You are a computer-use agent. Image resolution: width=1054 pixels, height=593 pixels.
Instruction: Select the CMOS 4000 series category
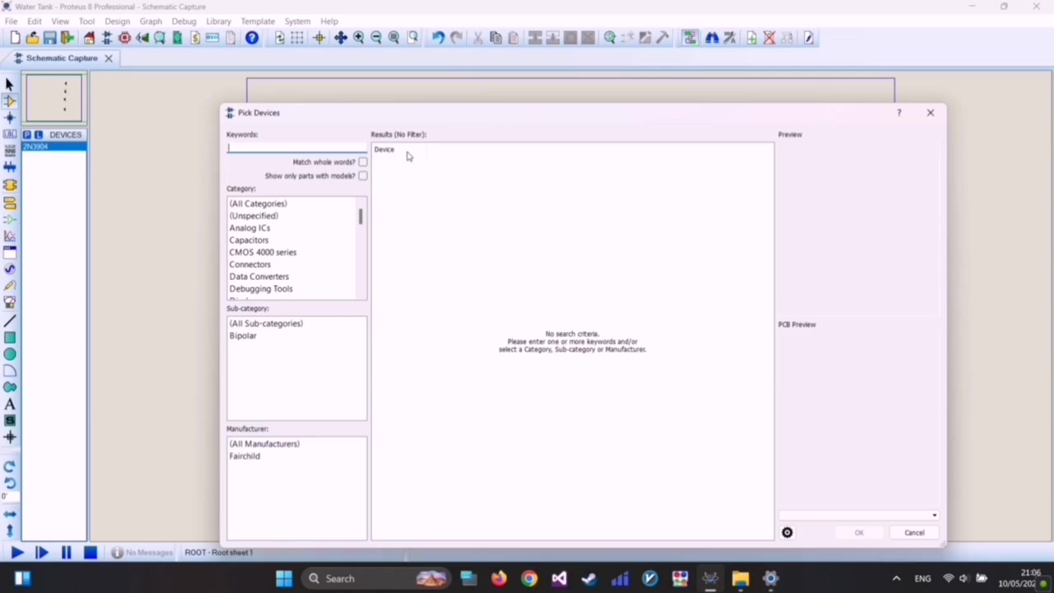(x=263, y=253)
